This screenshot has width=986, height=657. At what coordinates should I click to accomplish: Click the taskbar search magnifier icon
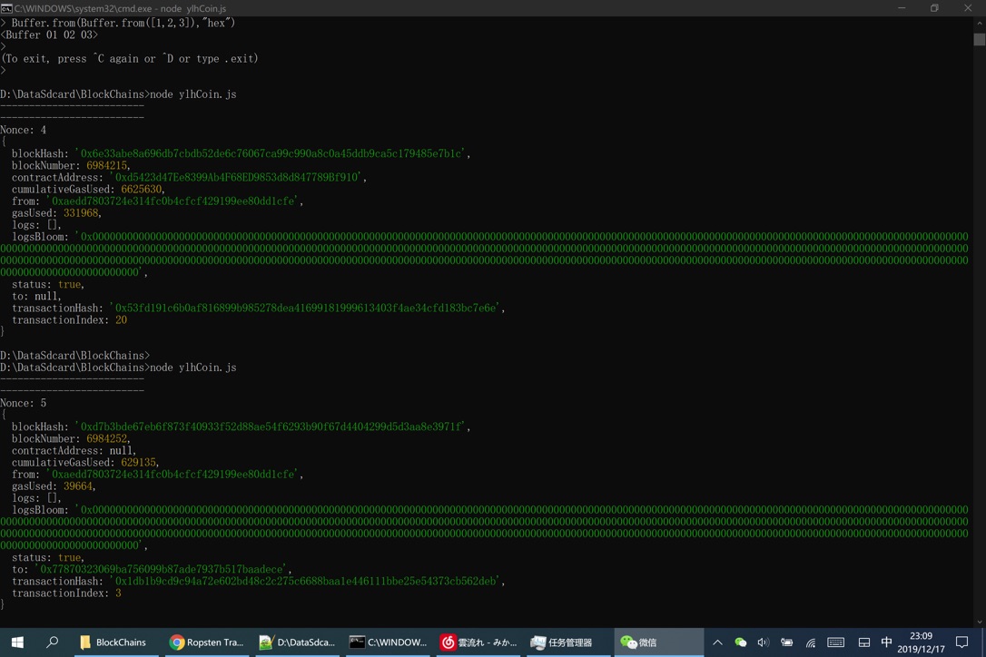[x=52, y=642]
